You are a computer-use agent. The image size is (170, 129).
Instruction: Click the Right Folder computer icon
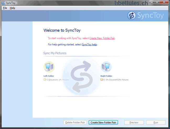click(106, 67)
